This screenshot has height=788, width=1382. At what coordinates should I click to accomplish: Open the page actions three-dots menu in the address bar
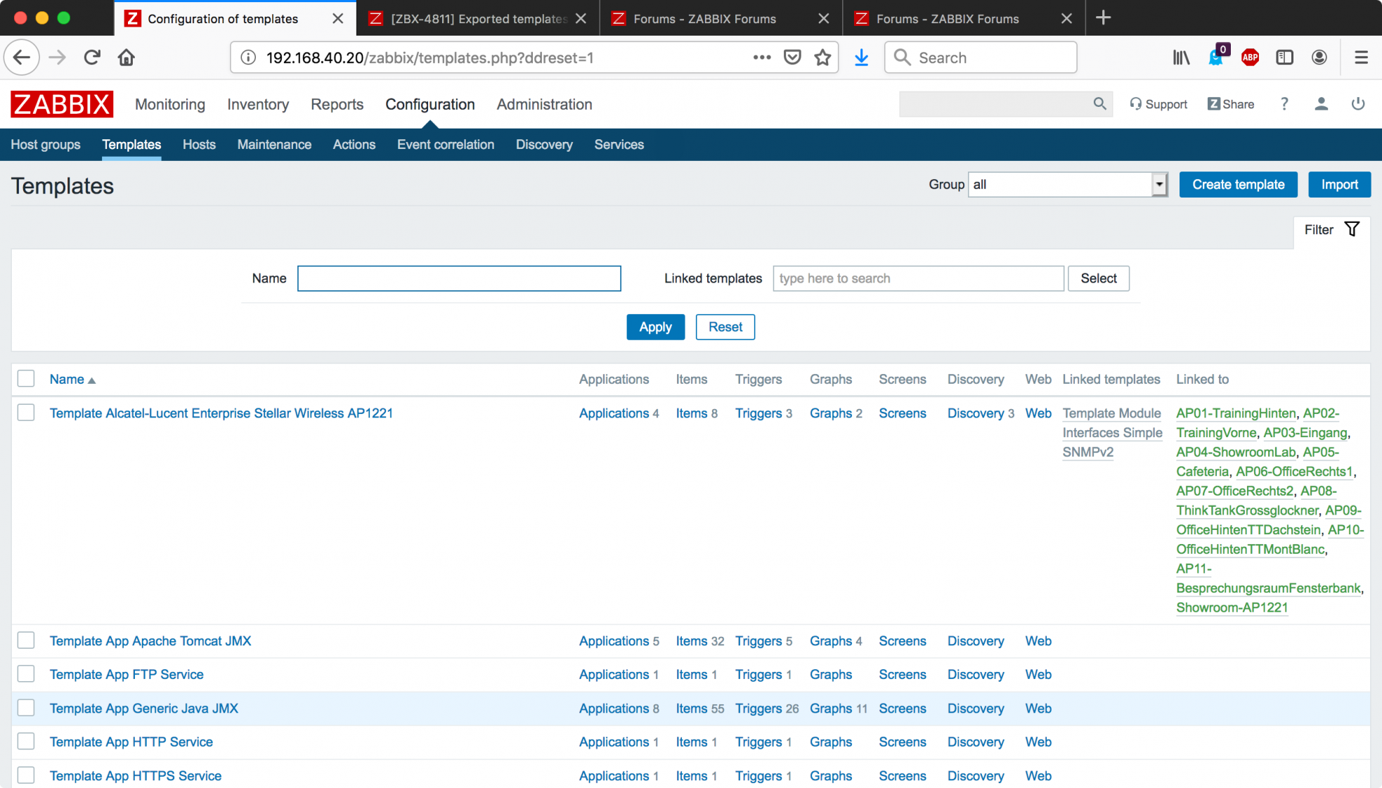coord(761,58)
